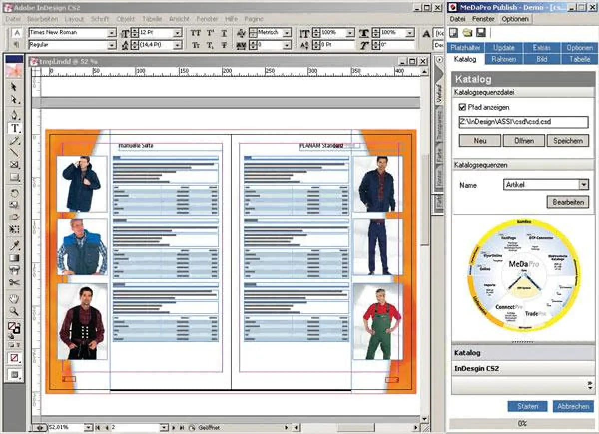
Task: Click the MeDaPro save disk icon
Action: tap(481, 32)
